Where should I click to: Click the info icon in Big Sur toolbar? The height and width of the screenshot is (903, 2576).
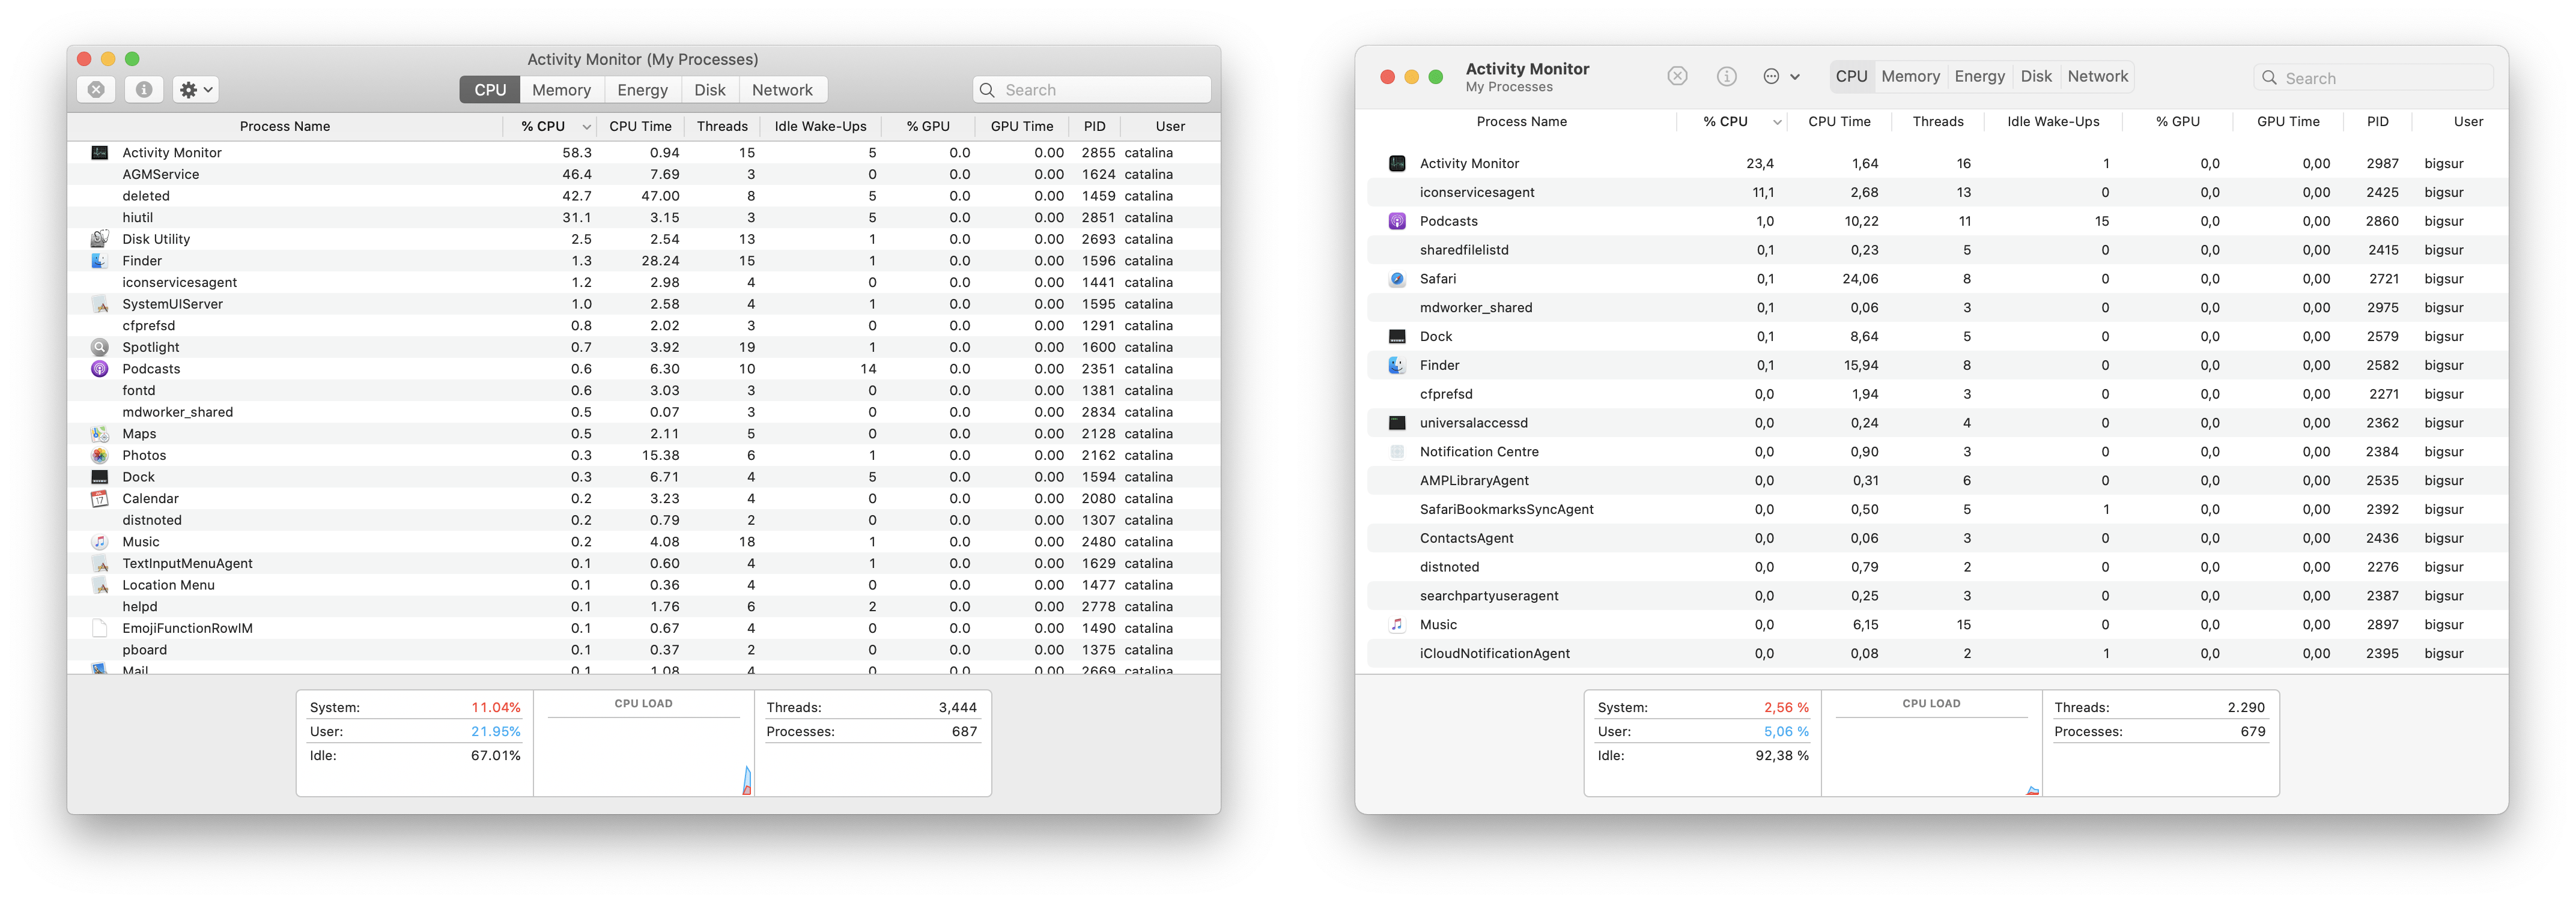click(1727, 77)
